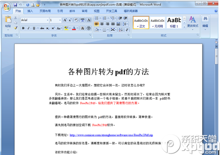Expand the styles gallery more arrow

(184, 27)
